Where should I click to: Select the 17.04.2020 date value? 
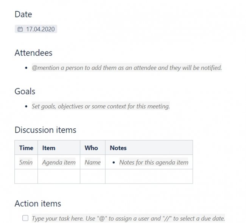(40, 29)
